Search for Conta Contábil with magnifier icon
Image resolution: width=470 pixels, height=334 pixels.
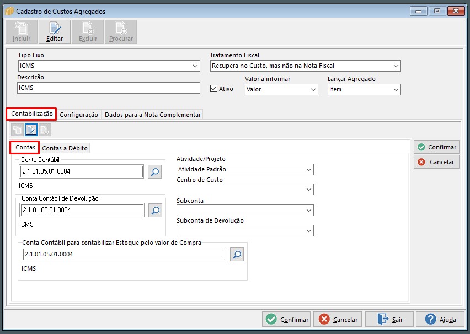click(x=154, y=171)
